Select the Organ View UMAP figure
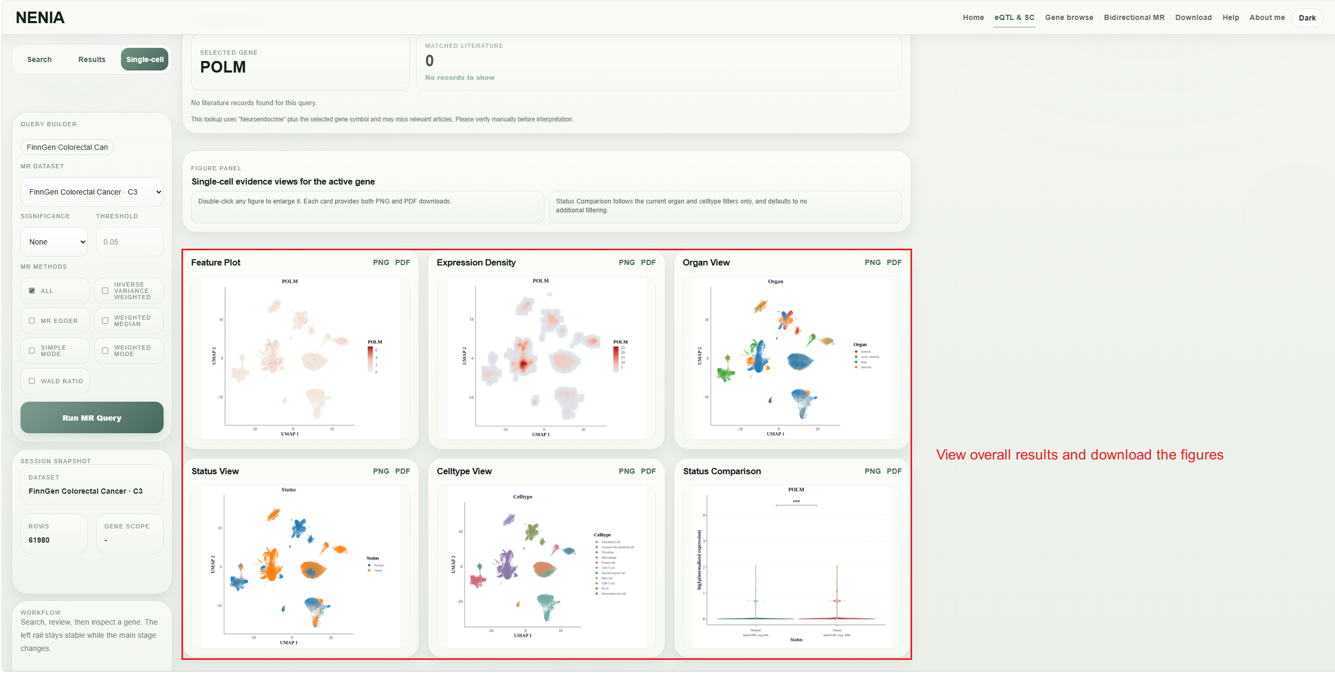This screenshot has height=673, width=1335. pos(792,358)
